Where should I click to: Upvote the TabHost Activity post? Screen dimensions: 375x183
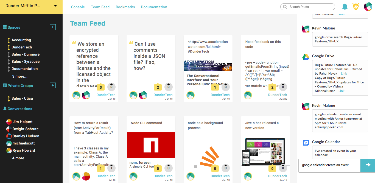coord(111,168)
